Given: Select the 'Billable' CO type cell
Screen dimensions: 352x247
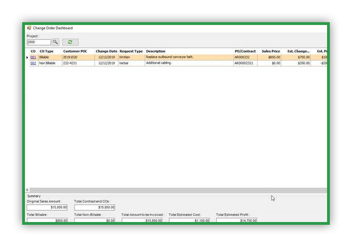Looking at the screenshot, I should [50, 57].
